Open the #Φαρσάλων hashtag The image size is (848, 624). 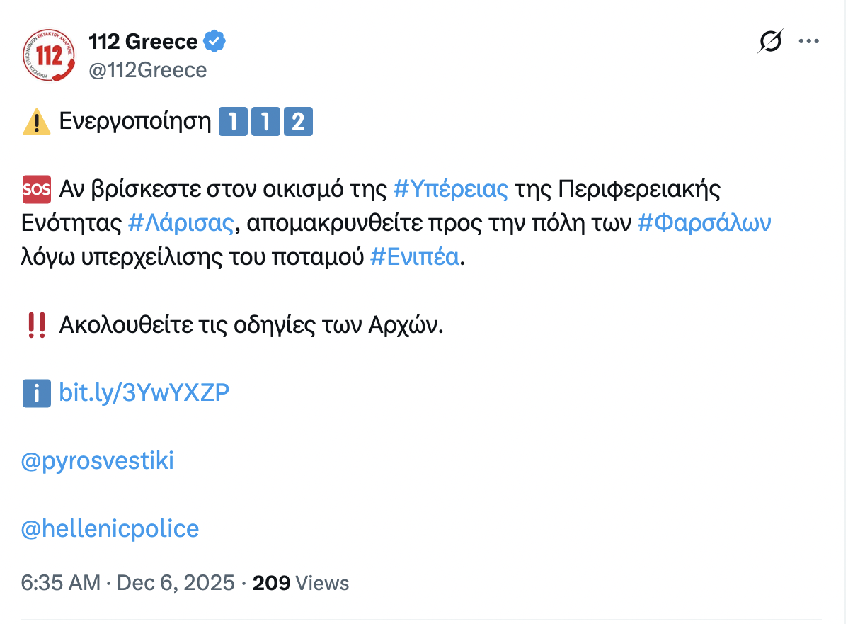click(704, 224)
